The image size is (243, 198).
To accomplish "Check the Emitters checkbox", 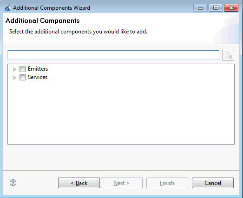I will coord(22,69).
